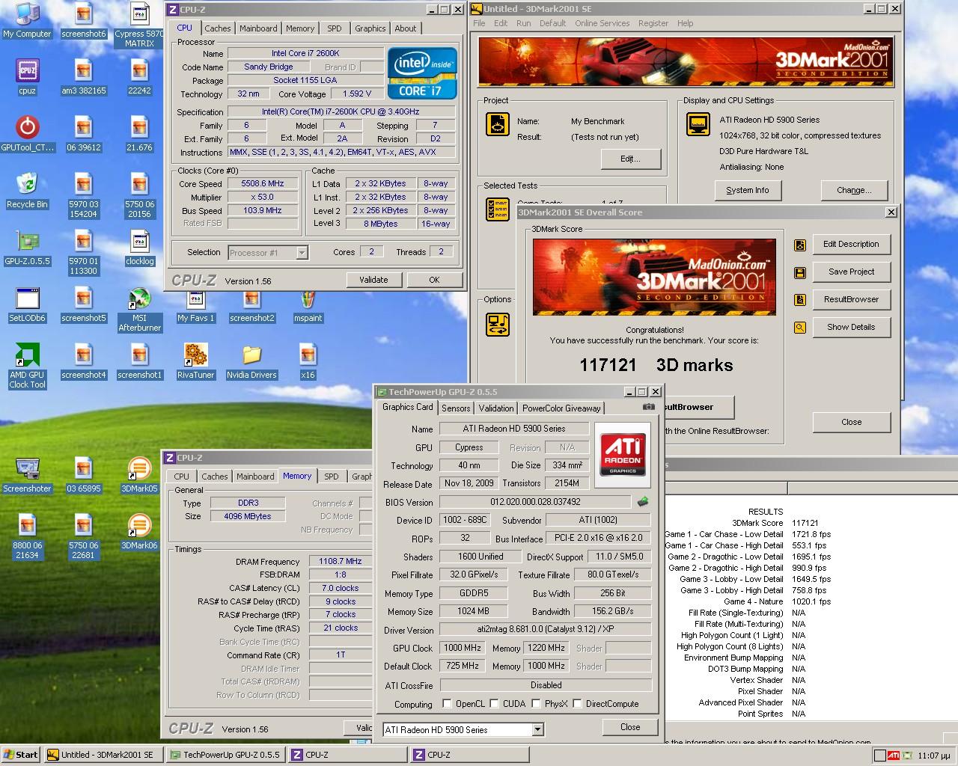Click Close button in GPU-Z
This screenshot has width=958, height=766.
point(630,727)
